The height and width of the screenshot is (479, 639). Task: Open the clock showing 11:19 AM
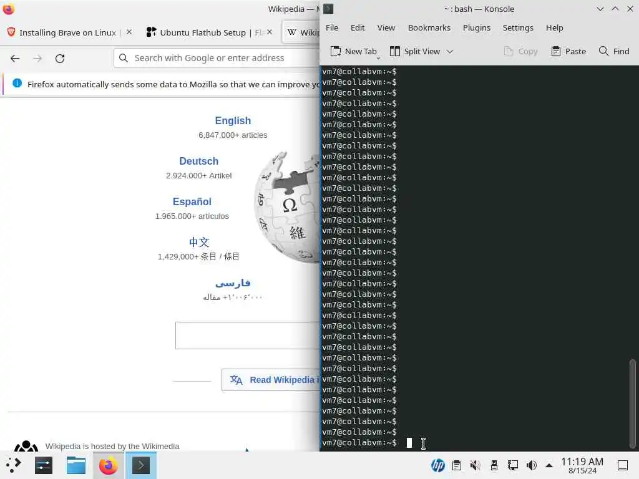pos(582,465)
